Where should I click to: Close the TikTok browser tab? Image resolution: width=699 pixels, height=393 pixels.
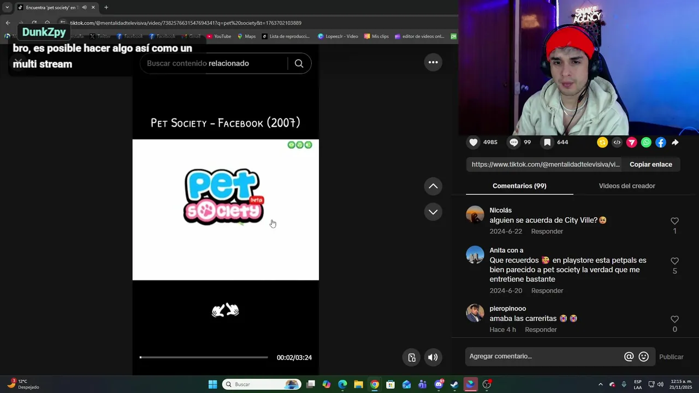click(93, 8)
